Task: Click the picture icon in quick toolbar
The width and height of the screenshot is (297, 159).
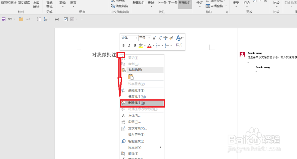Action: click(x=72, y=19)
